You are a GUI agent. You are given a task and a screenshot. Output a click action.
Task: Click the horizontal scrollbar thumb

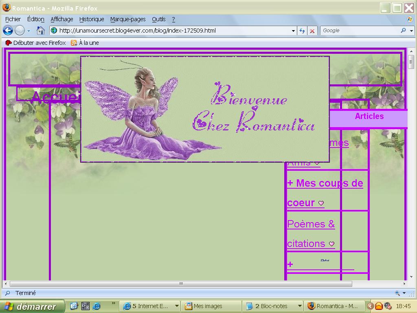pos(181,284)
